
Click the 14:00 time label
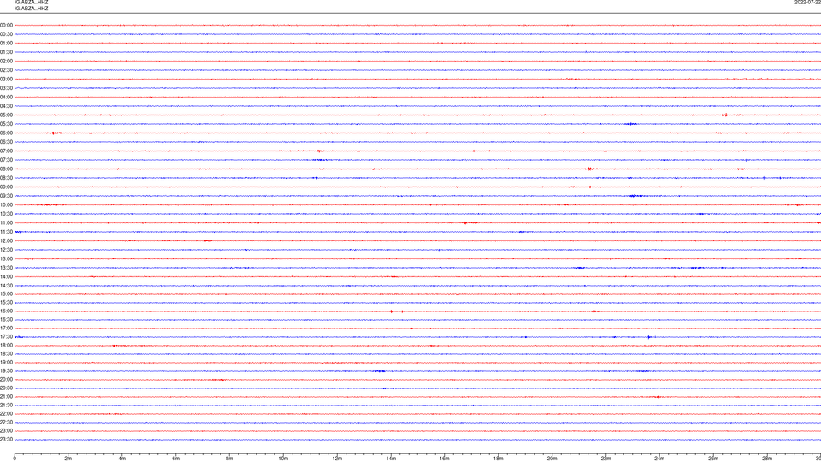coord(6,277)
